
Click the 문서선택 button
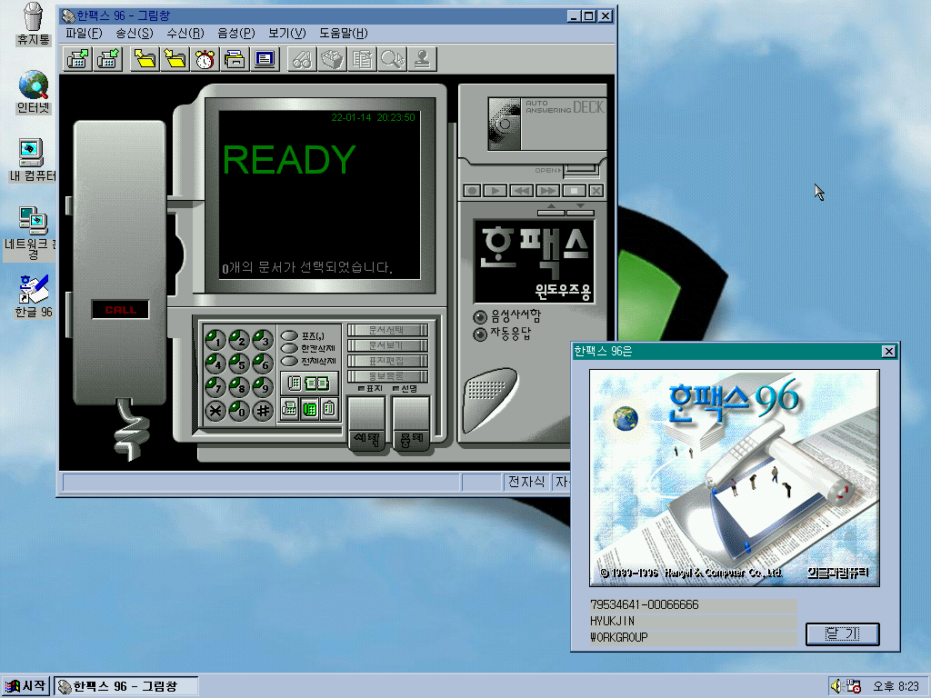coord(387,330)
